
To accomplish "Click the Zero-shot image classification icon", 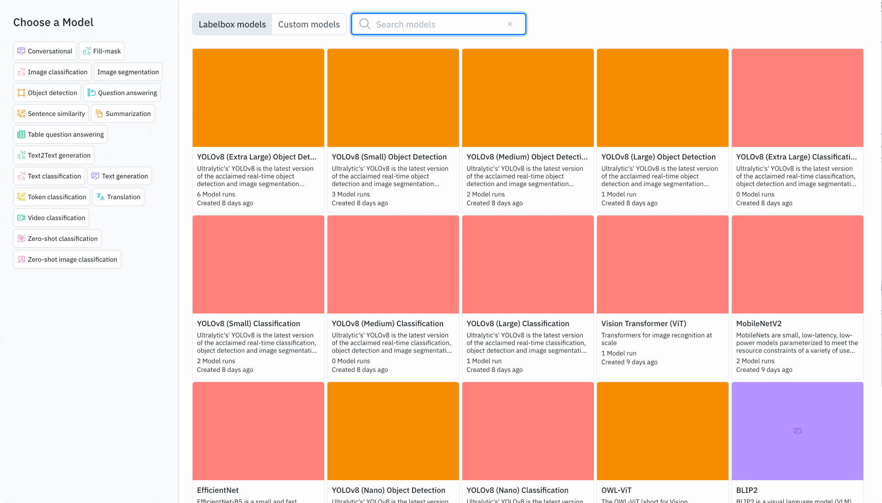I will pyautogui.click(x=21, y=259).
